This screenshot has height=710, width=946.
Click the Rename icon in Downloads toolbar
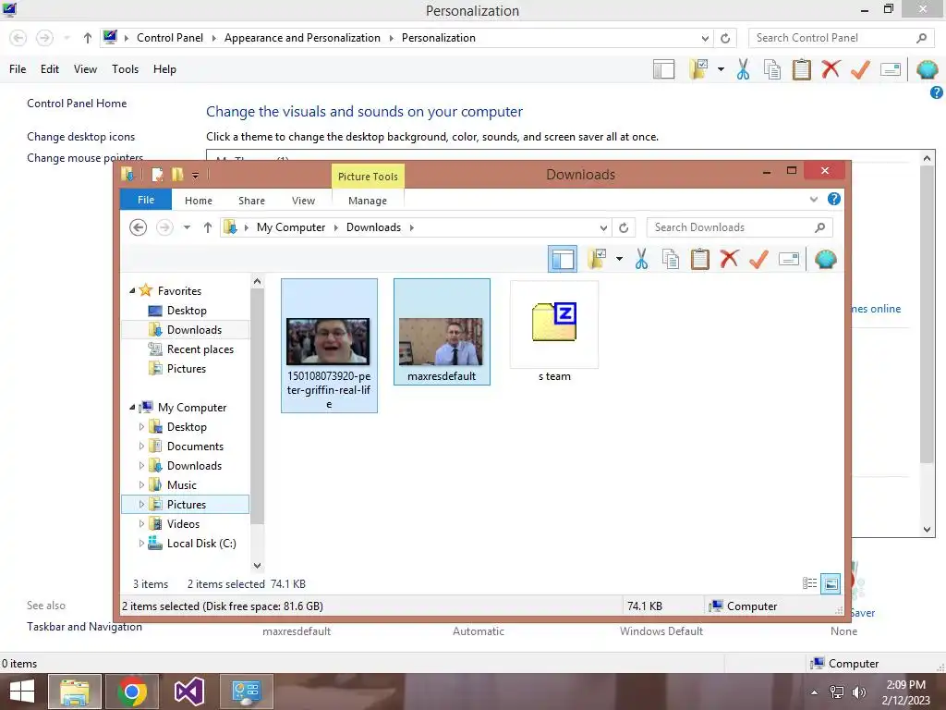tap(789, 260)
